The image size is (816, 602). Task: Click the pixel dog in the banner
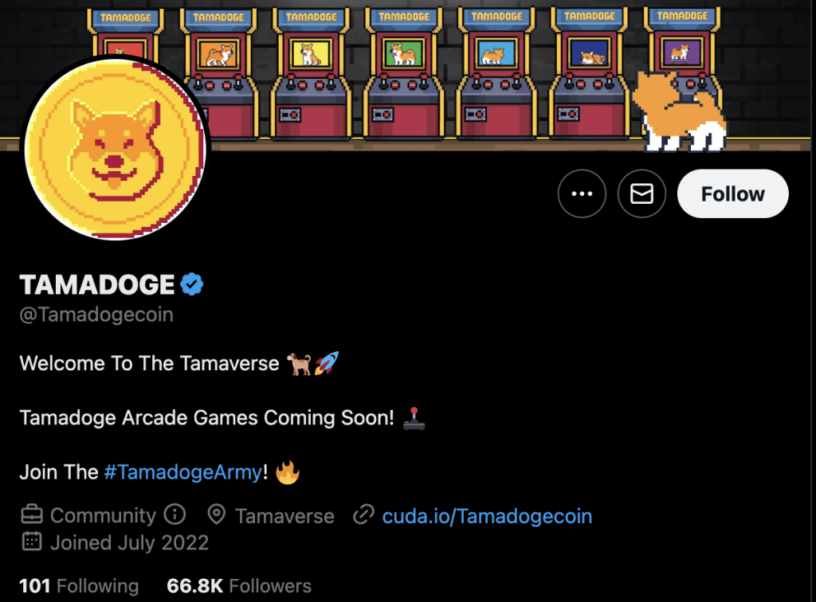point(679,111)
